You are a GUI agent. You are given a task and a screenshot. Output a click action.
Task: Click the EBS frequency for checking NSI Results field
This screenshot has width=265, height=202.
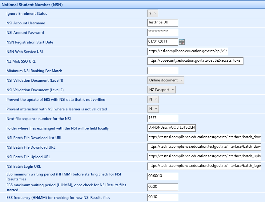(x=163, y=197)
